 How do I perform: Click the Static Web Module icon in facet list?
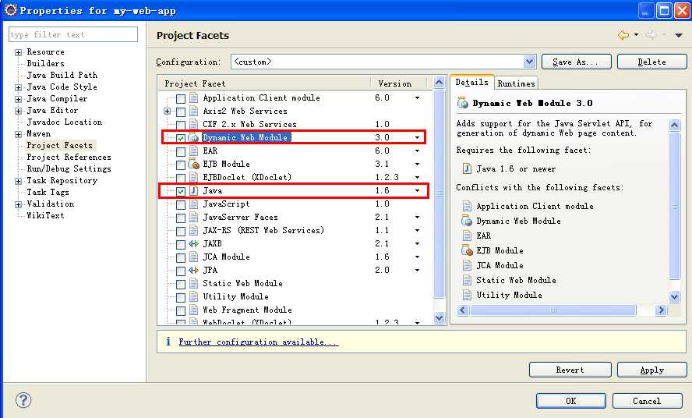click(193, 283)
